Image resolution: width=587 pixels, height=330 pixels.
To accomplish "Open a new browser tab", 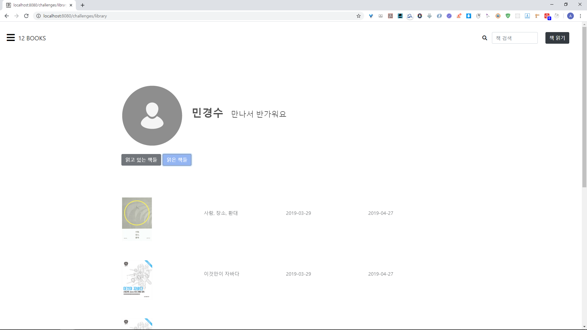I will pyautogui.click(x=83, y=5).
